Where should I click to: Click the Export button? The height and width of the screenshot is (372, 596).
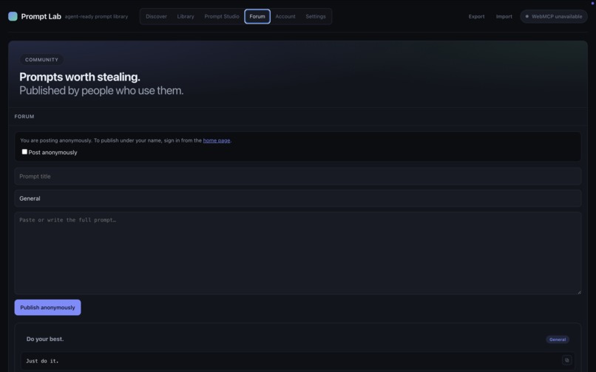pos(476,16)
